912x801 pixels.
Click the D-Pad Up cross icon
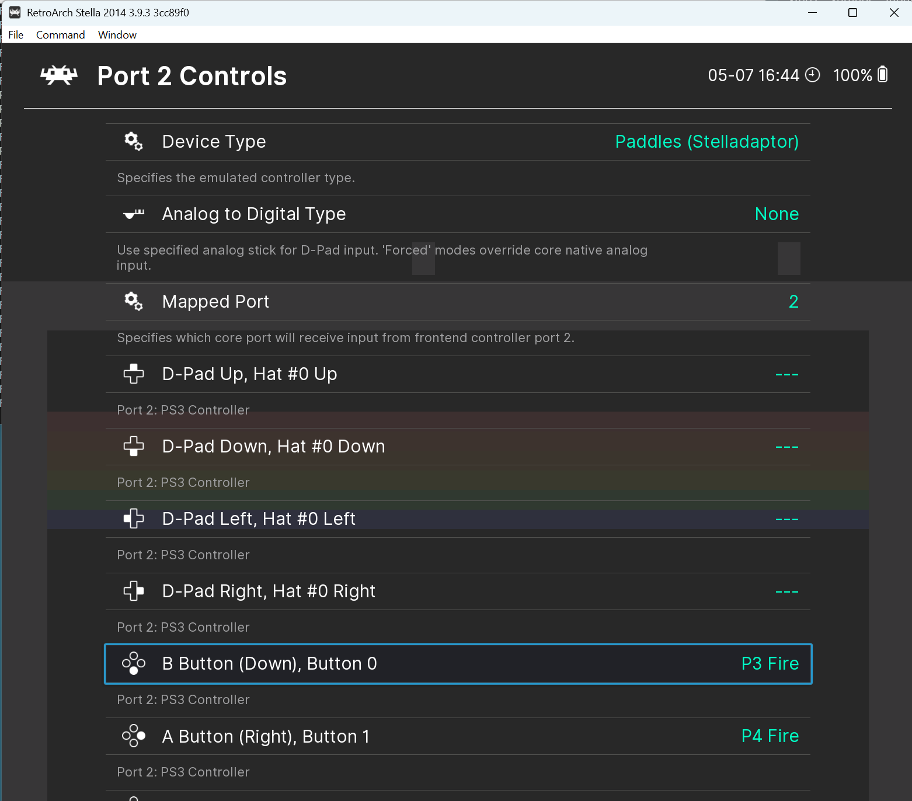point(134,374)
